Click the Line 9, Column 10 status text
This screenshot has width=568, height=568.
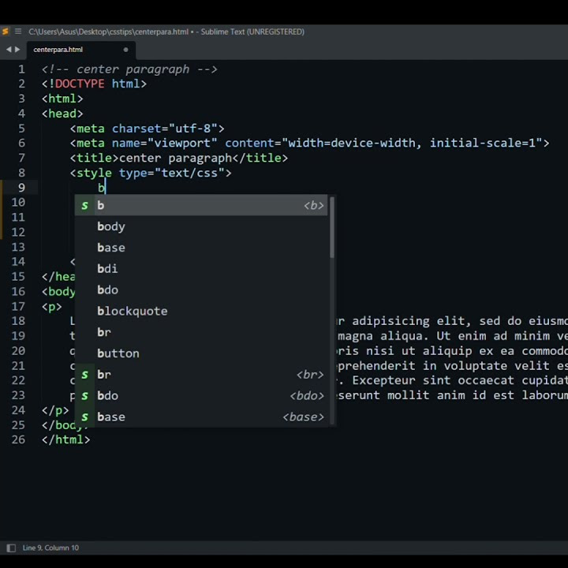pos(50,547)
